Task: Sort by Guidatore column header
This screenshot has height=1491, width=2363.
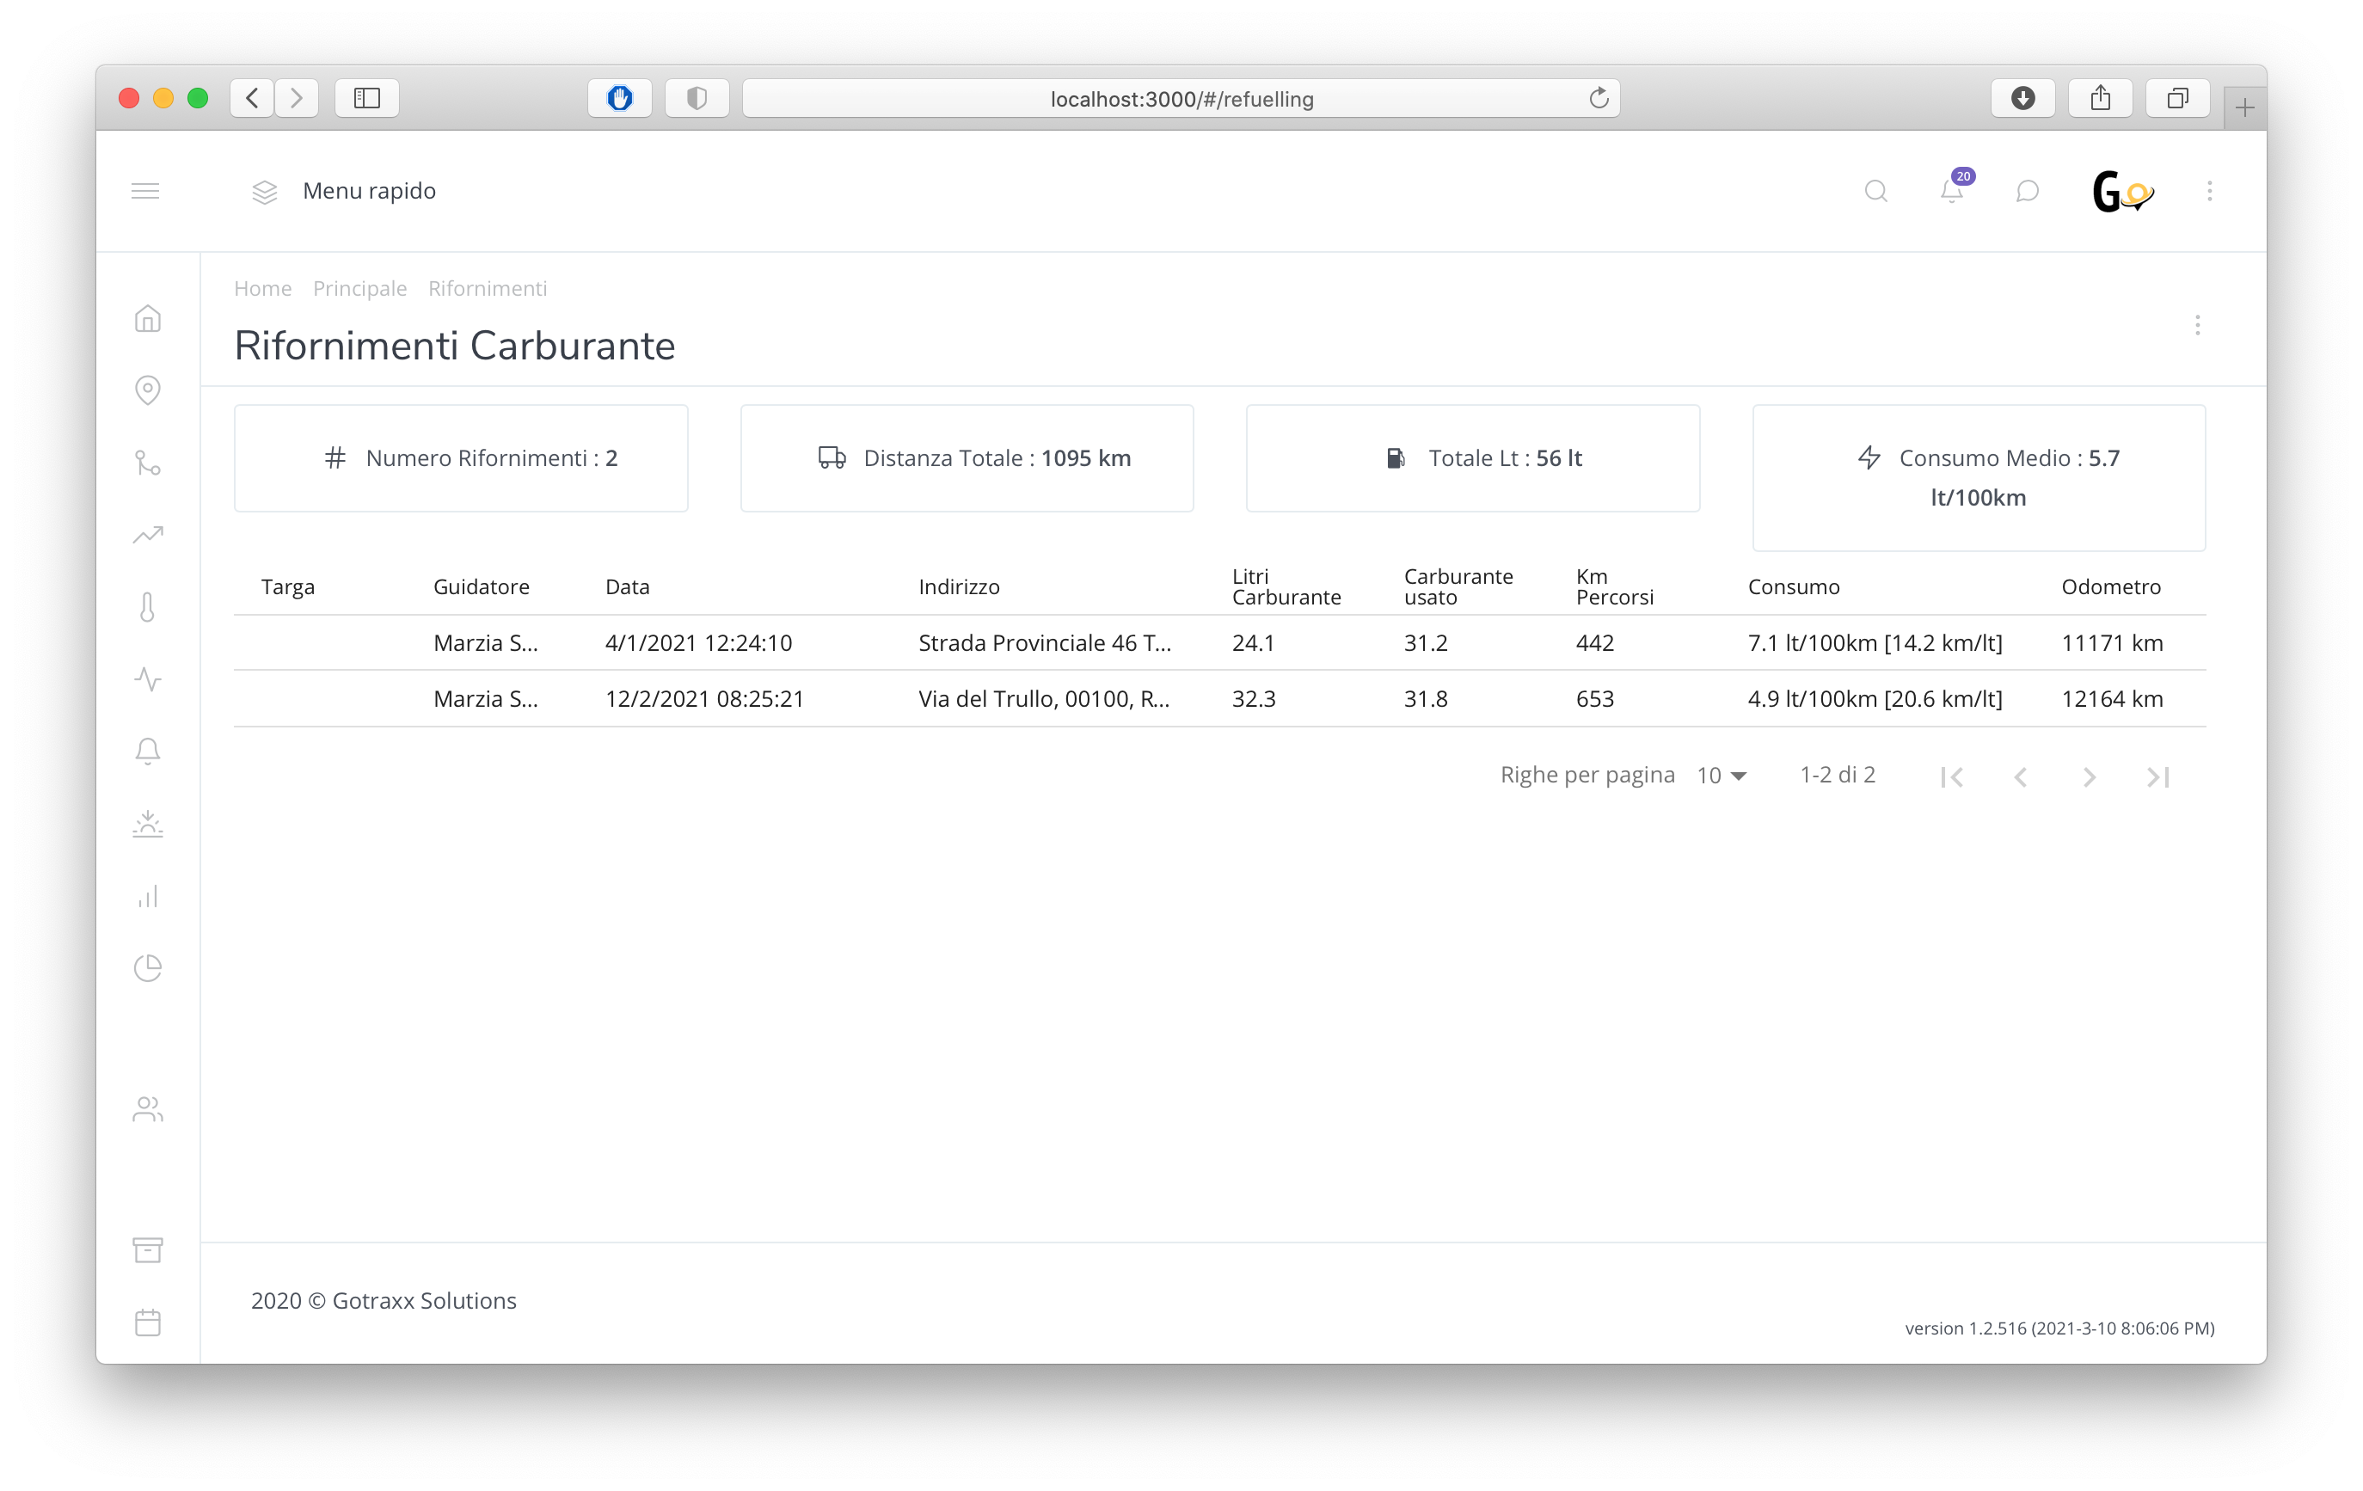Action: [481, 587]
